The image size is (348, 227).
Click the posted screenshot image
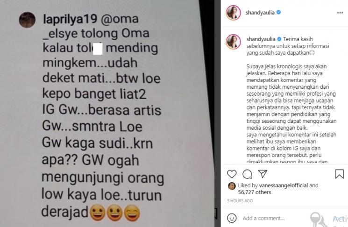pos(107,113)
